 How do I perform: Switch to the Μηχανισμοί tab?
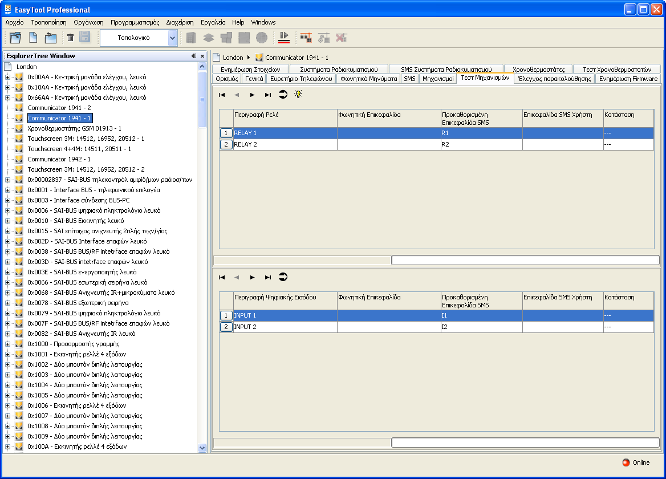pyautogui.click(x=438, y=79)
